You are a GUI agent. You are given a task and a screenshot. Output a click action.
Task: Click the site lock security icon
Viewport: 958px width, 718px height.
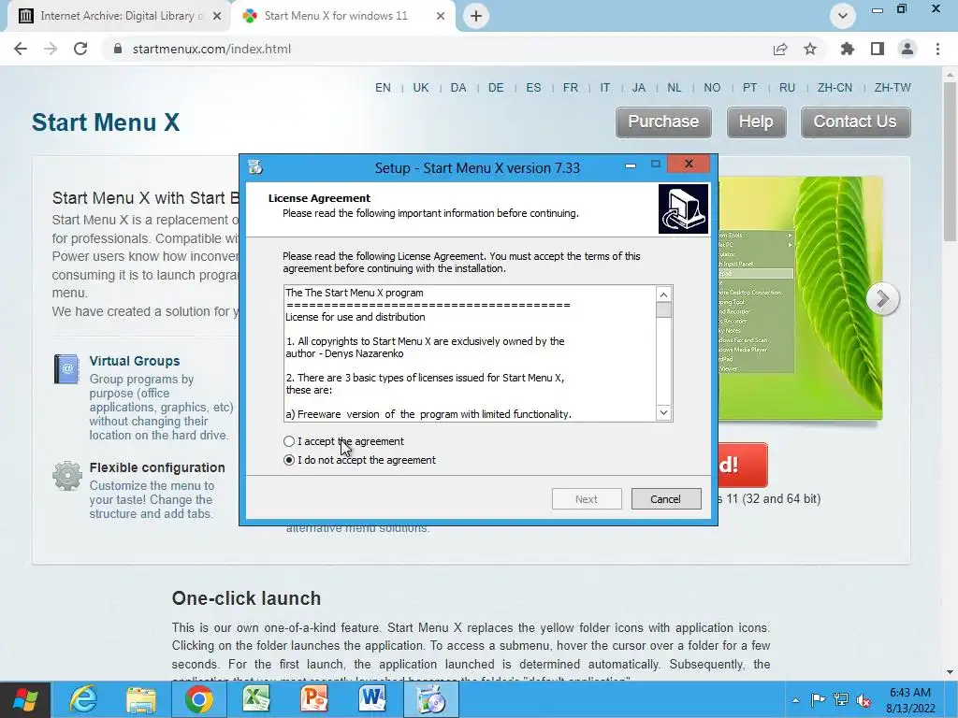point(118,49)
